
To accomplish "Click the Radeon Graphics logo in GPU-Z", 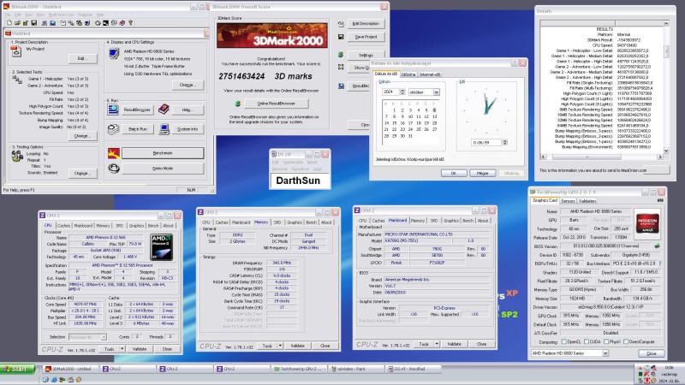I will (647, 223).
